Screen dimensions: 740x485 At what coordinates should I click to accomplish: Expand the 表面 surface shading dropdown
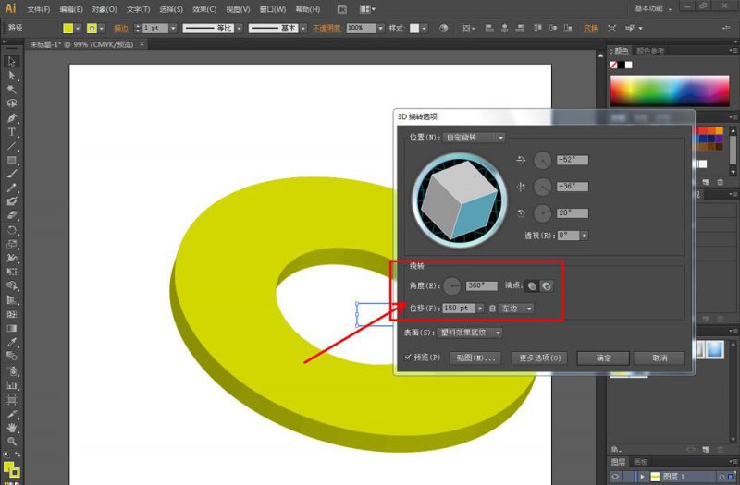[x=470, y=333]
